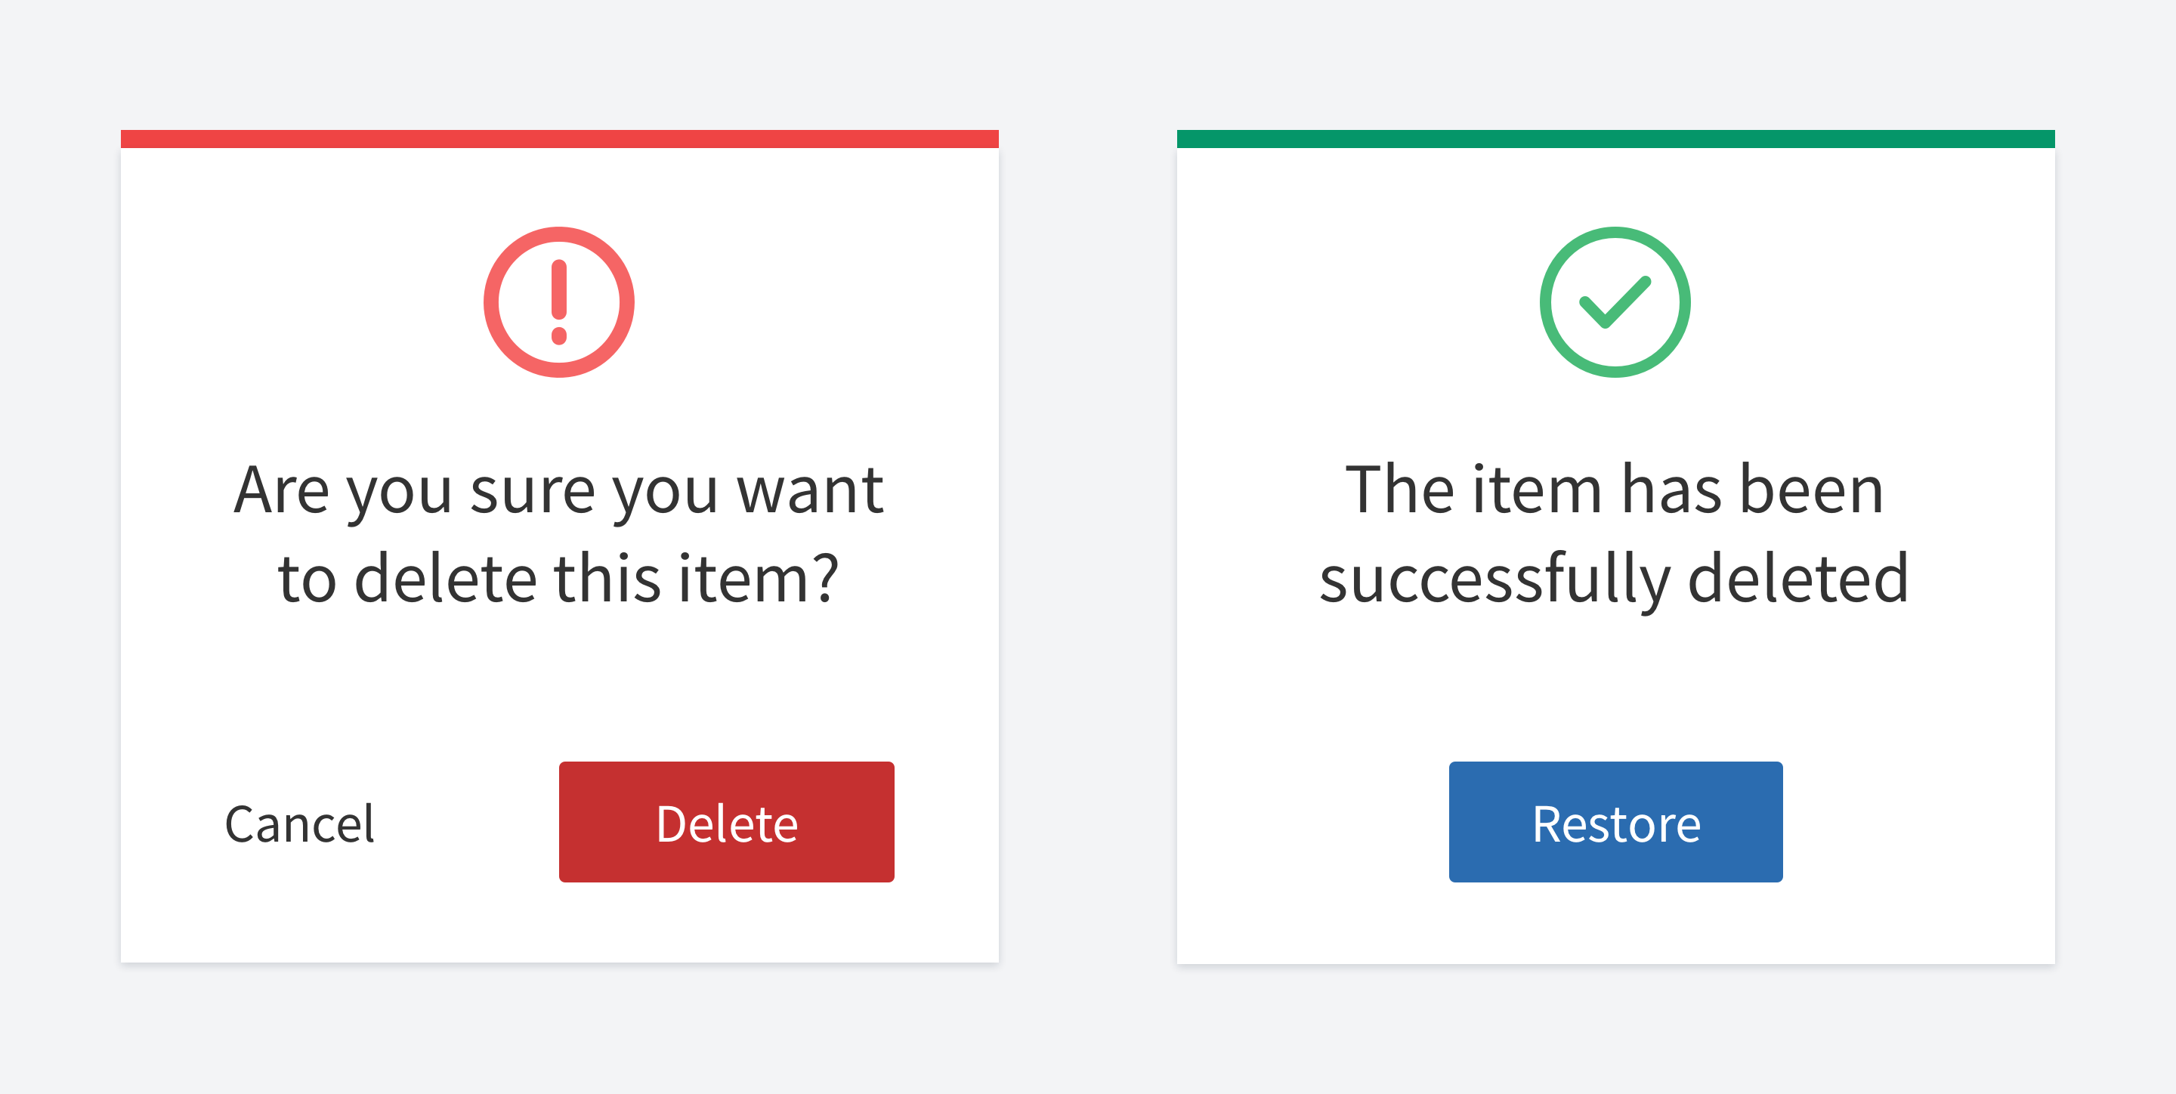The width and height of the screenshot is (2176, 1094).
Task: Click the 'successfully deleted' text line
Action: 1615,580
